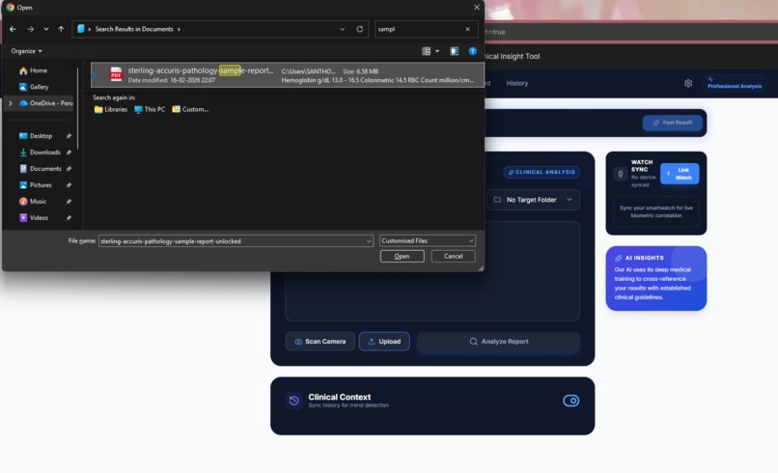Click the Scan Camera button
Screen dimensions: 778x473
(x=320, y=342)
